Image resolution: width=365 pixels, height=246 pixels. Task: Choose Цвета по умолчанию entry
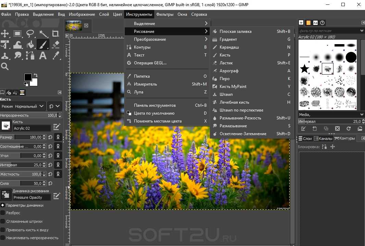[x=167, y=113]
